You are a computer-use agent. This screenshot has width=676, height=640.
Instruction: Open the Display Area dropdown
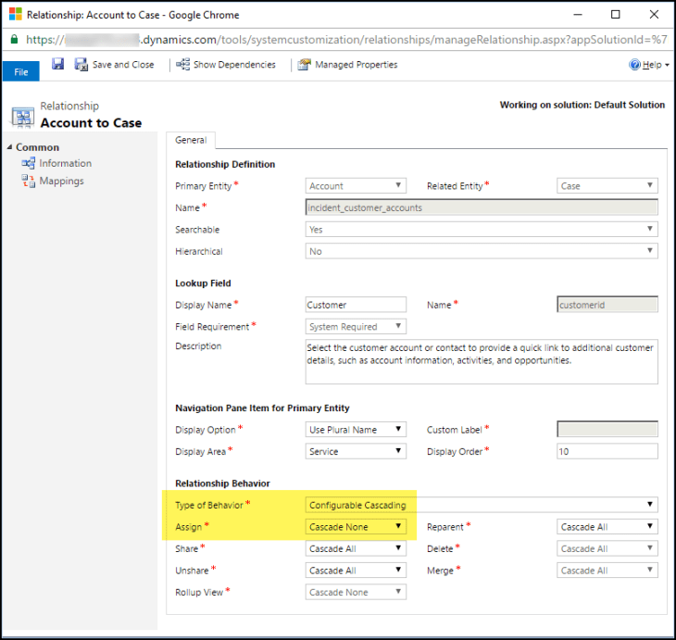tap(356, 452)
